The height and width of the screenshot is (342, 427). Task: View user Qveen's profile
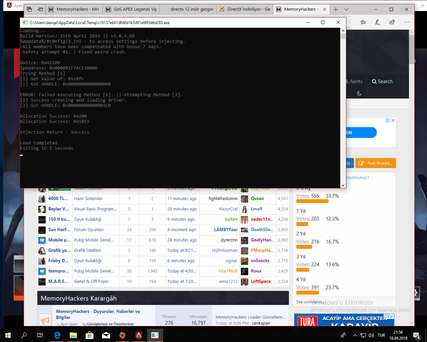[x=257, y=198]
